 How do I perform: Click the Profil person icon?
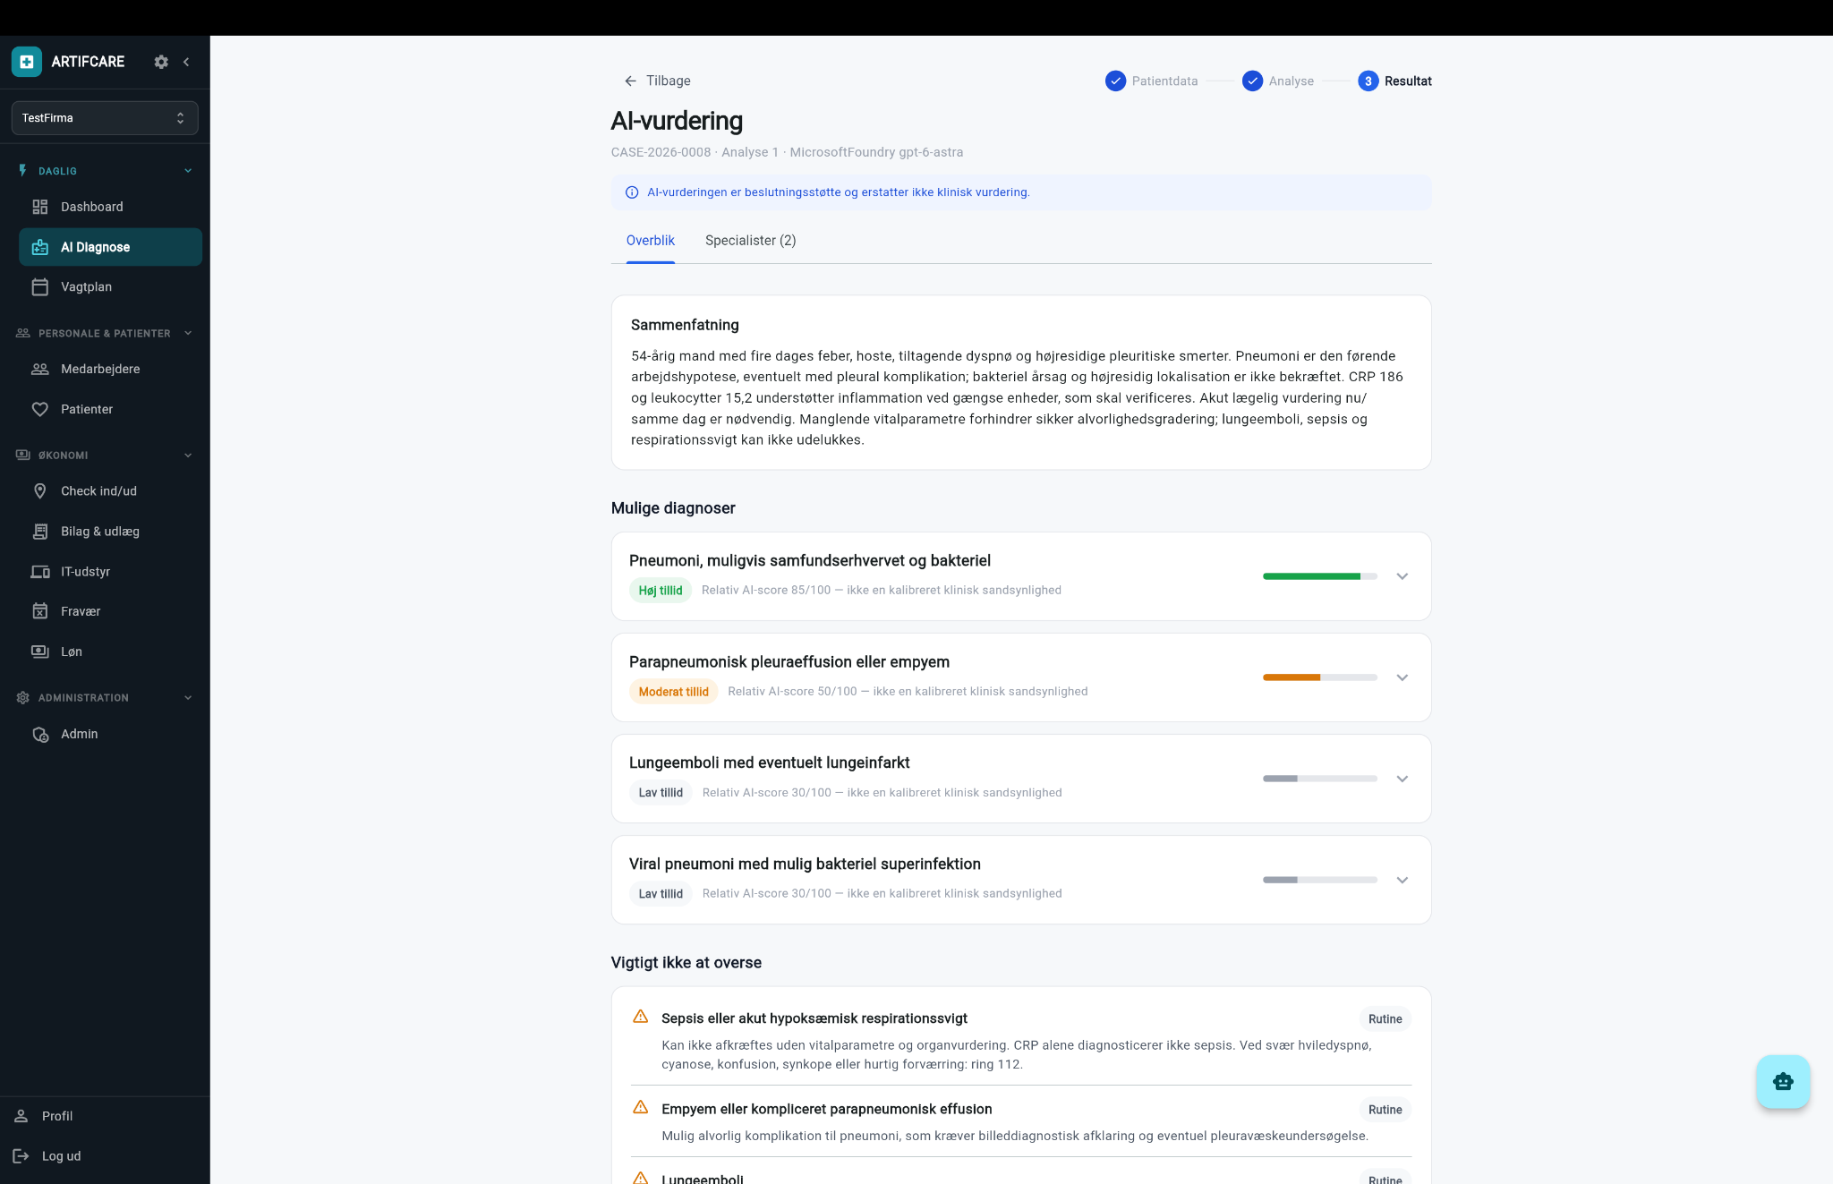click(21, 1116)
